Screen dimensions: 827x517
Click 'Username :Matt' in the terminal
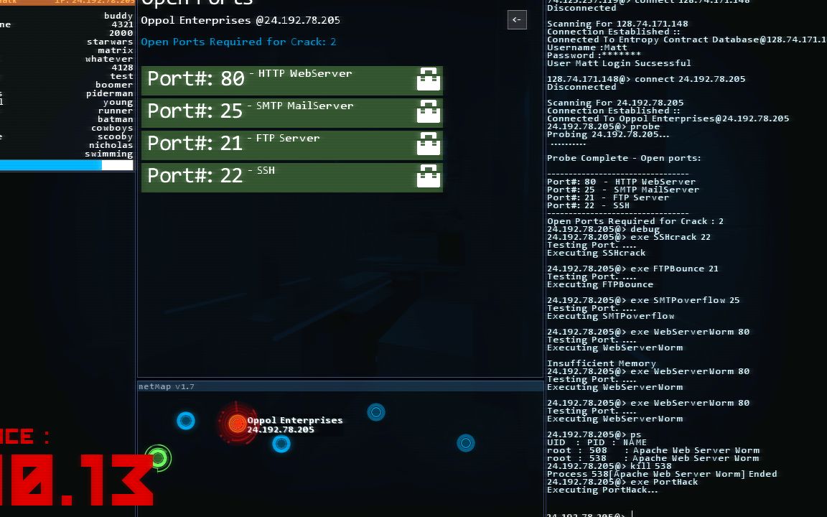[587, 47]
